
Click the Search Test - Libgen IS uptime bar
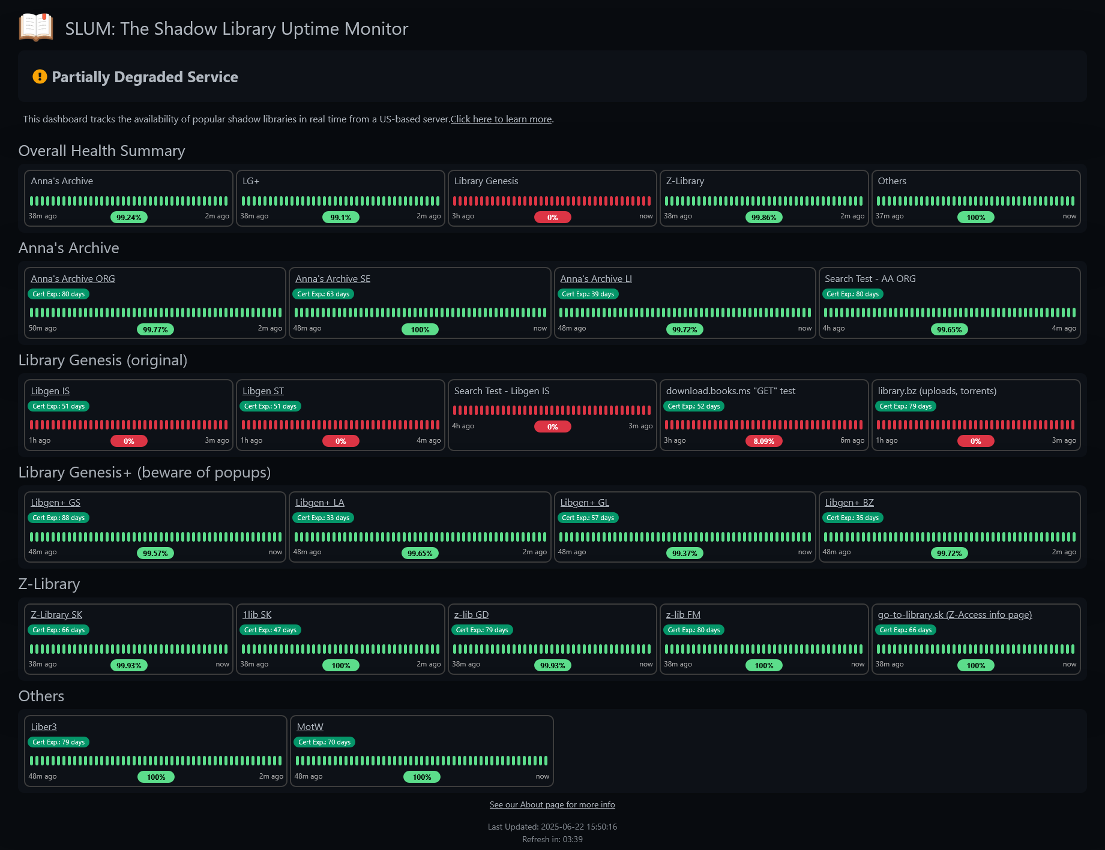tap(552, 410)
